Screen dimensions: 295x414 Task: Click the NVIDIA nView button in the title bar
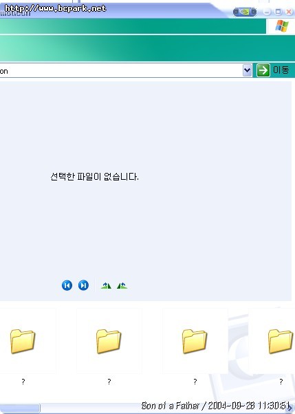pos(244,12)
